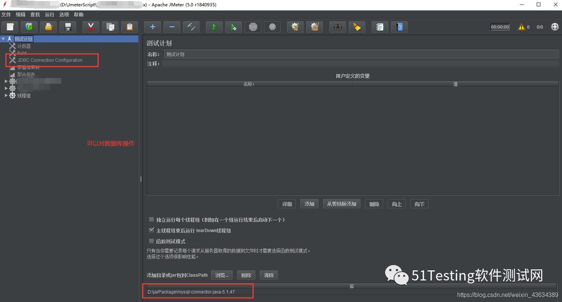Click the 详细 button

pyautogui.click(x=287, y=204)
